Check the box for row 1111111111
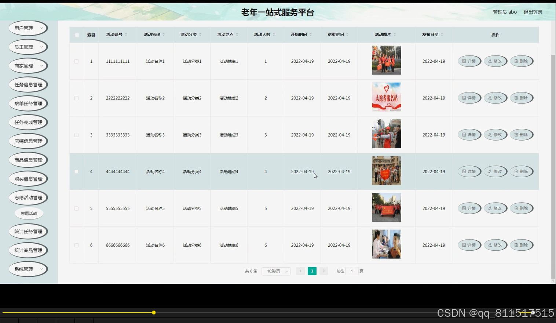This screenshot has width=556, height=323. [76, 61]
